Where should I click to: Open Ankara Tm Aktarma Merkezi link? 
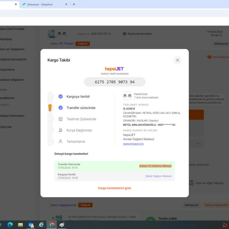point(155,166)
